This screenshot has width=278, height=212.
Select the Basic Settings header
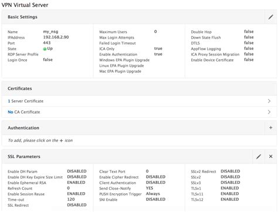coord(22,17)
